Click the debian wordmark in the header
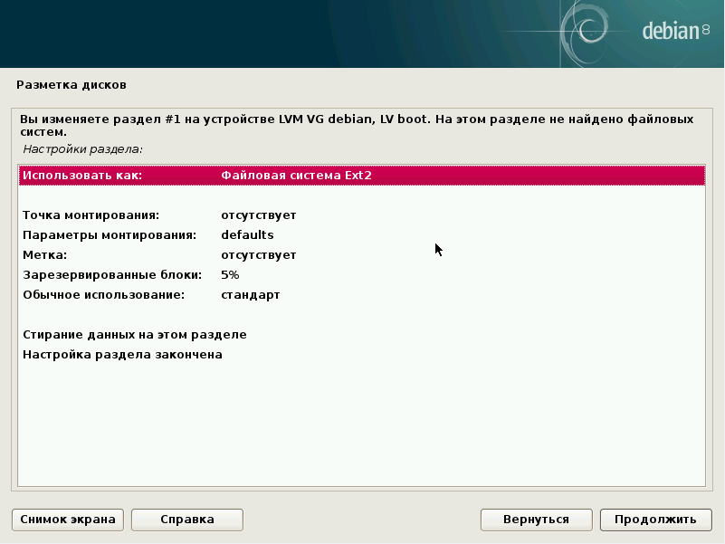The image size is (725, 544). pyautogui.click(x=670, y=32)
